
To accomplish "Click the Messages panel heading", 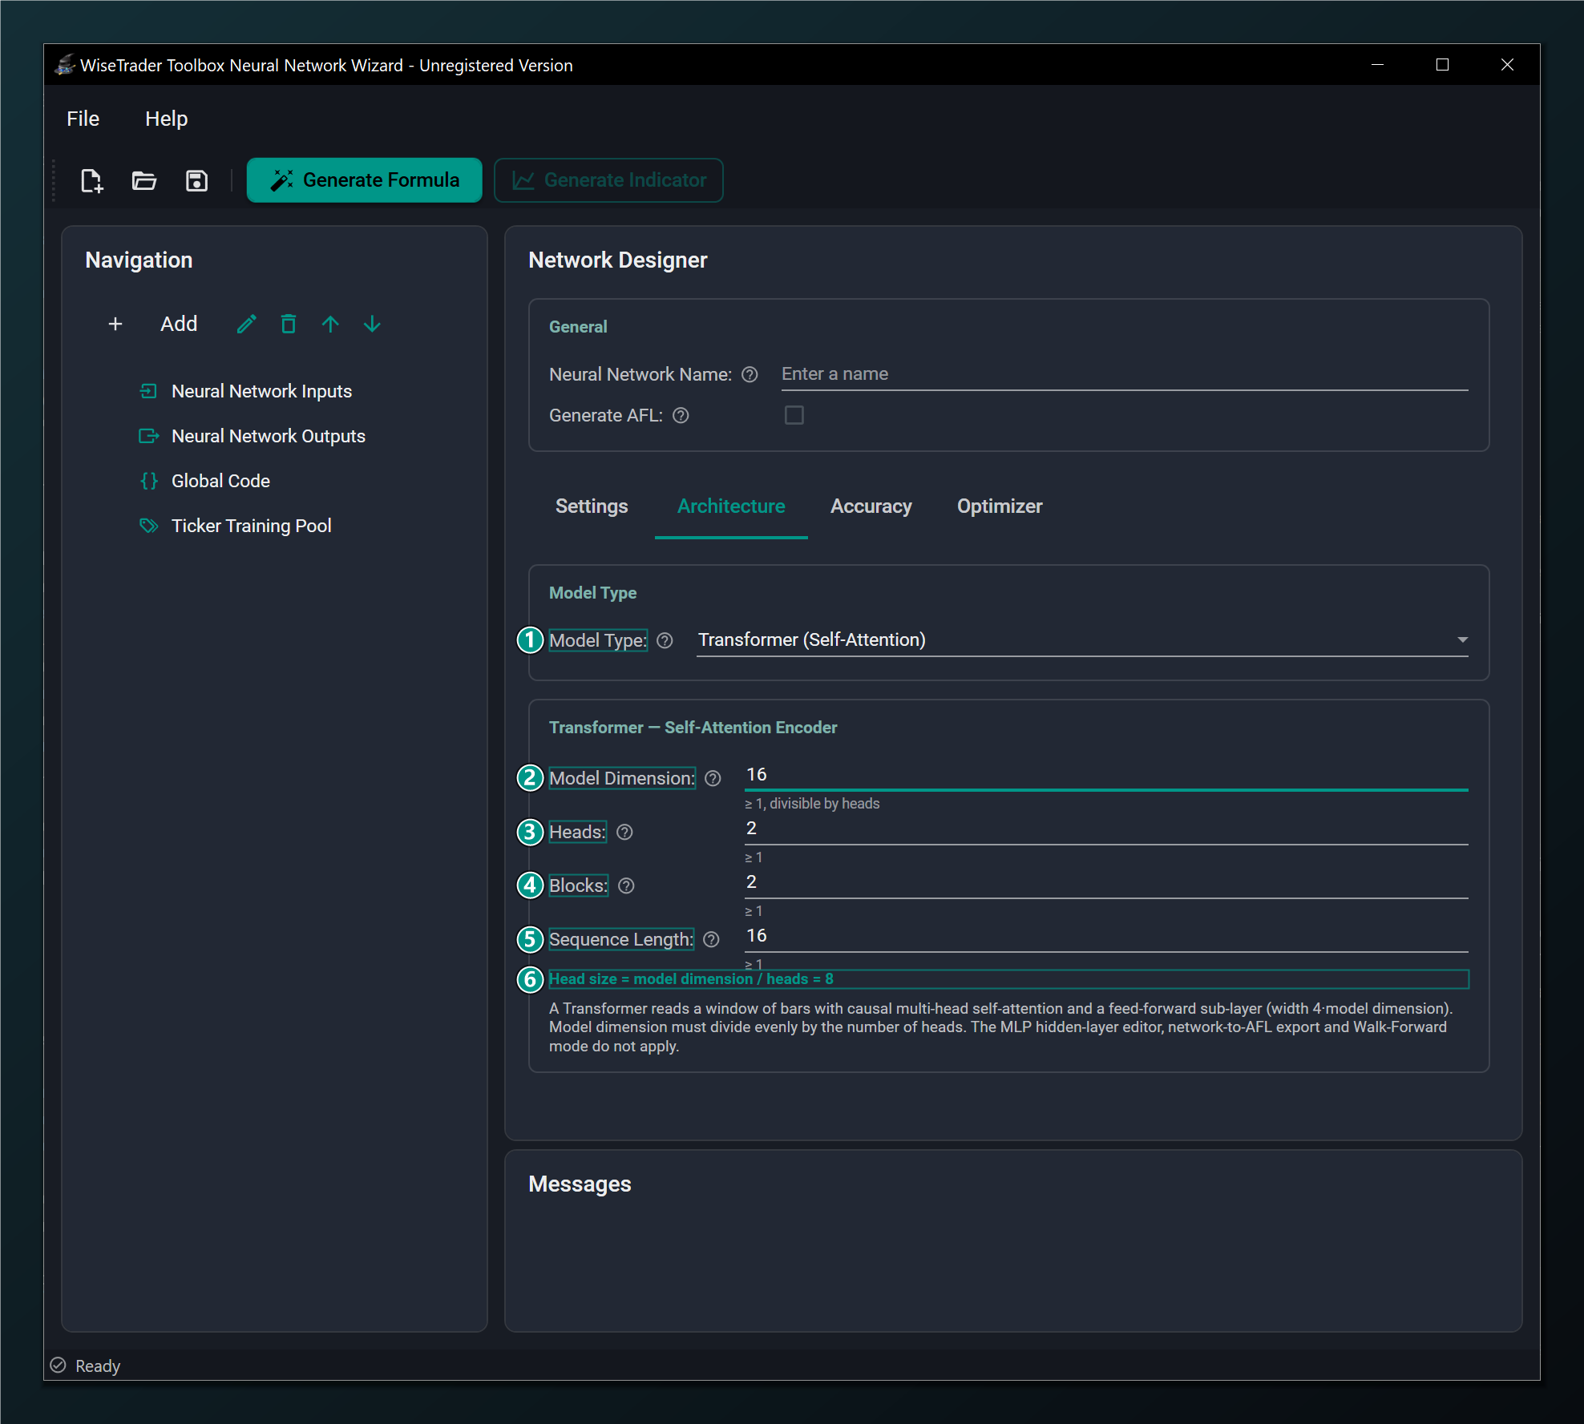I will pos(580,1184).
